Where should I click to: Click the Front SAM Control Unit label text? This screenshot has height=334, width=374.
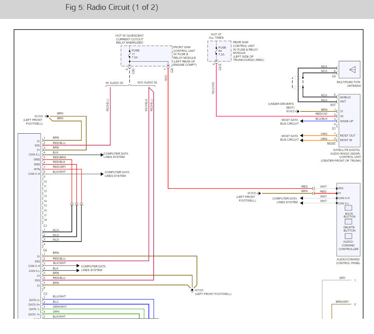pyautogui.click(x=185, y=56)
